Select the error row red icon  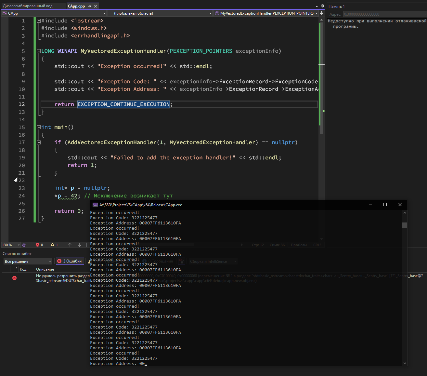(14, 278)
